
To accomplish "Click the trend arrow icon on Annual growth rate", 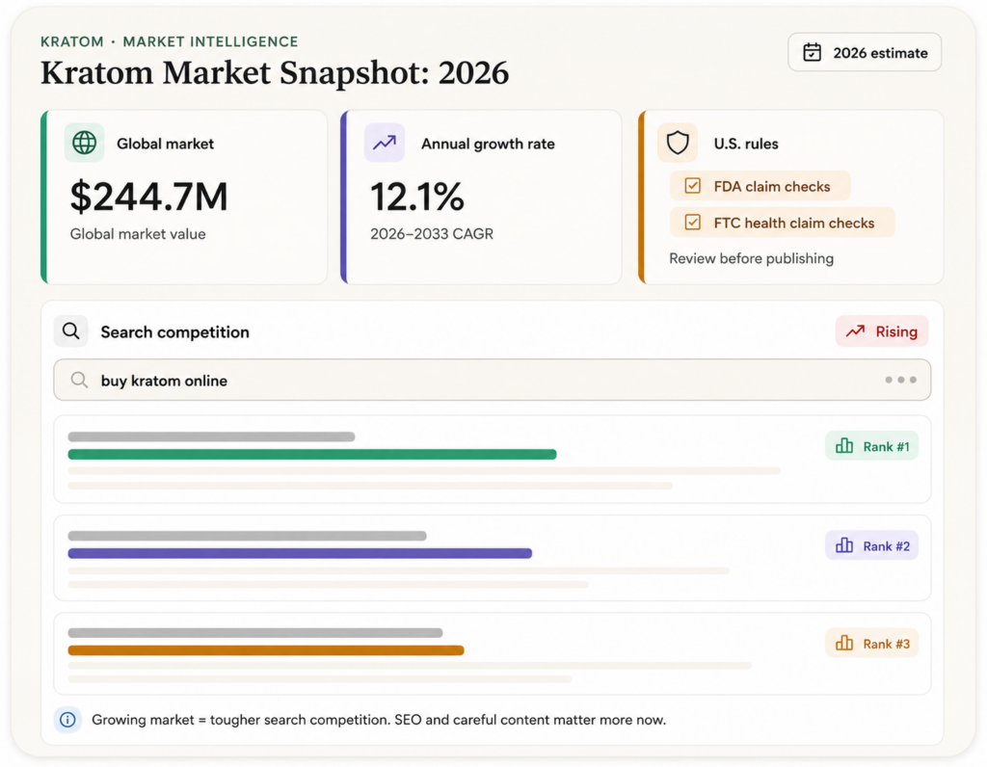I will pos(384,143).
